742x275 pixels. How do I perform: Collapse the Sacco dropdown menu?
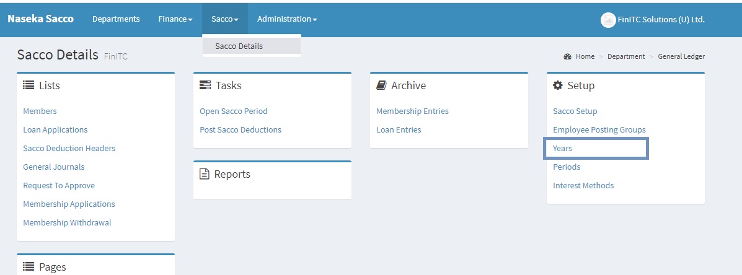click(x=224, y=19)
